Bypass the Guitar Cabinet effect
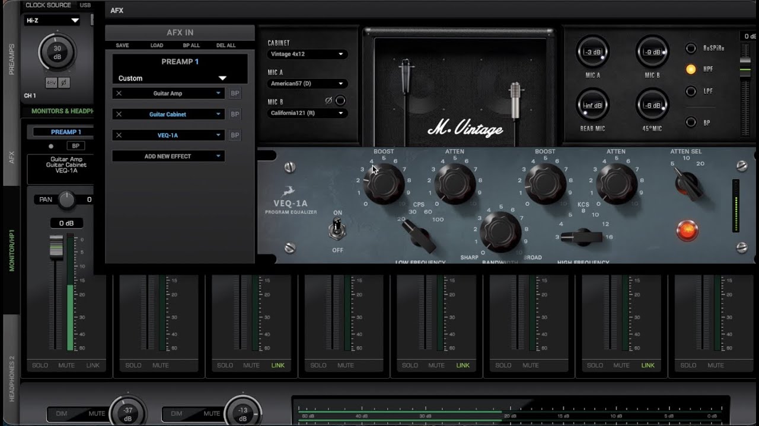 coord(235,114)
